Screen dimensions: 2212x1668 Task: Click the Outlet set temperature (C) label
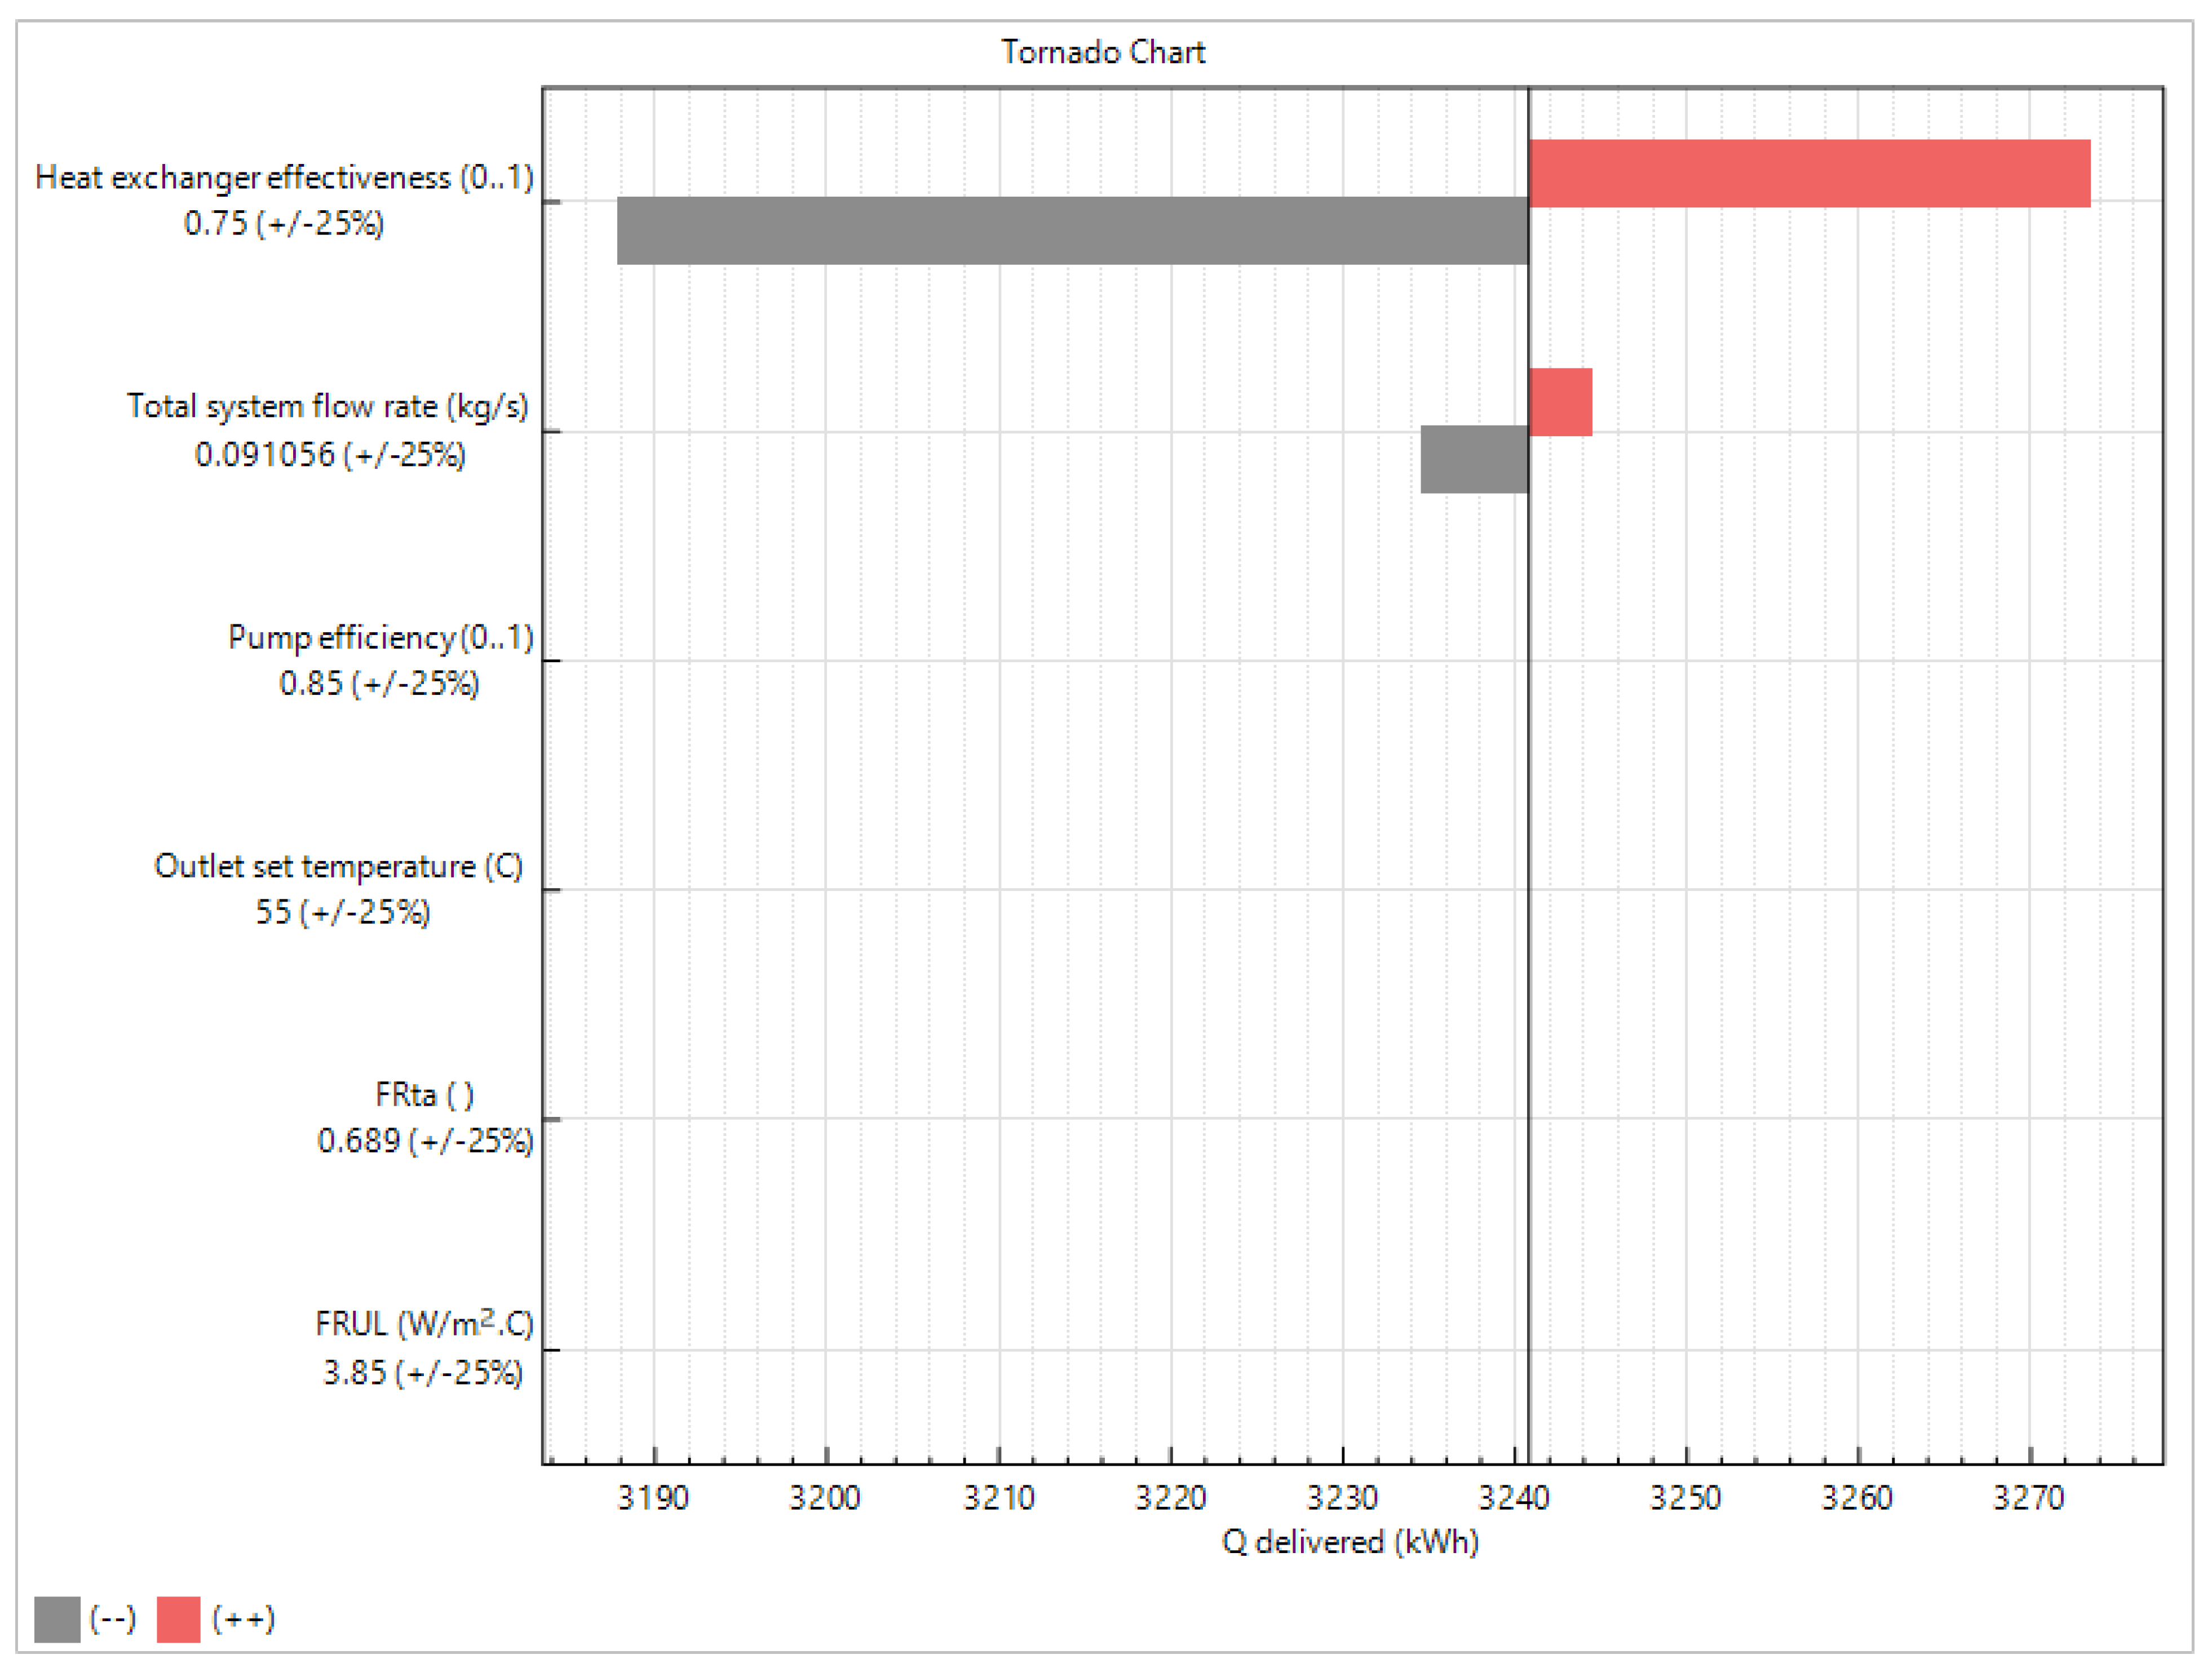point(338,867)
